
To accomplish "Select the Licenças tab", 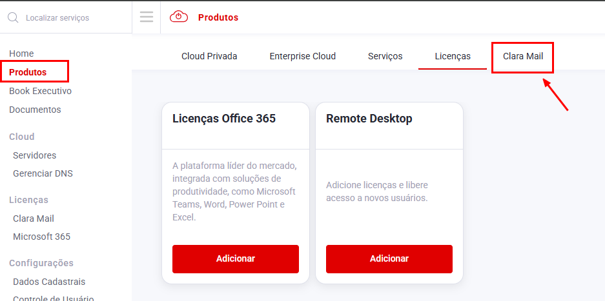I will (453, 56).
